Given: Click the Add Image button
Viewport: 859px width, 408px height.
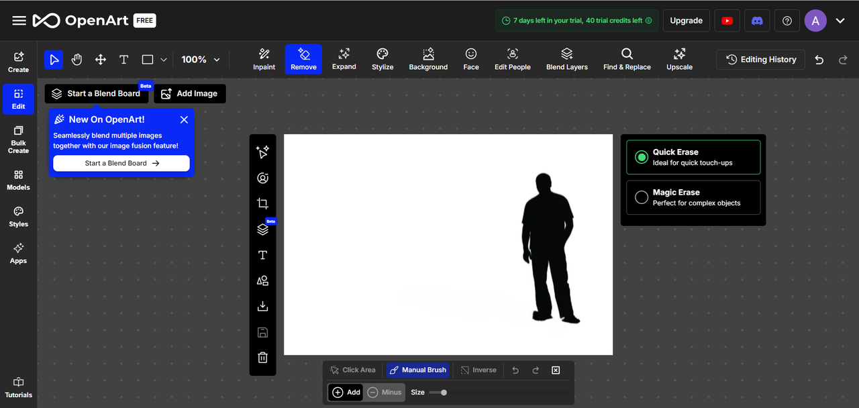Looking at the screenshot, I should tap(190, 93).
